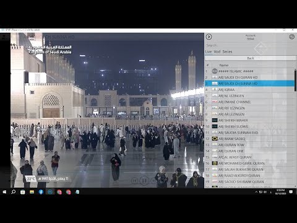The width and height of the screenshot is (297, 223).
Task: Play AR| AR LEZINGEN channel
Action: point(249,114)
